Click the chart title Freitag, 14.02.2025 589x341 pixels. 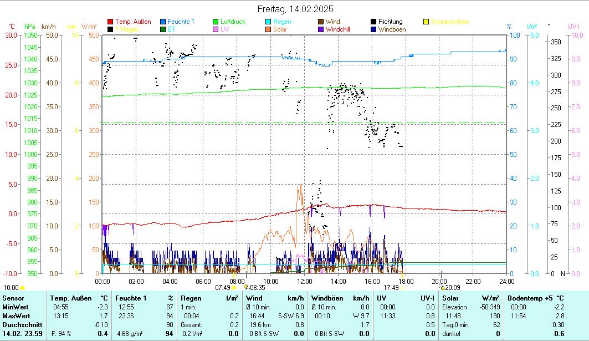[294, 9]
